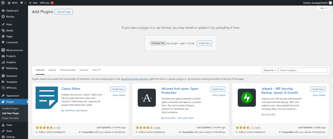
Task: Click the Jetpack plugin logo thumbnail
Action: coord(246,98)
